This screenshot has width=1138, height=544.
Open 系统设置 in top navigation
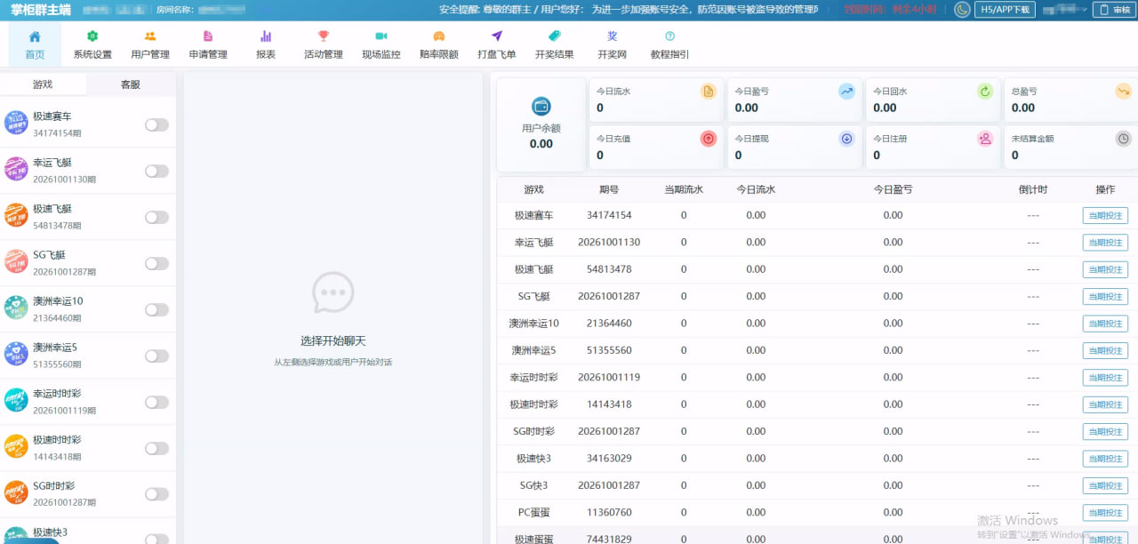pyautogui.click(x=92, y=44)
